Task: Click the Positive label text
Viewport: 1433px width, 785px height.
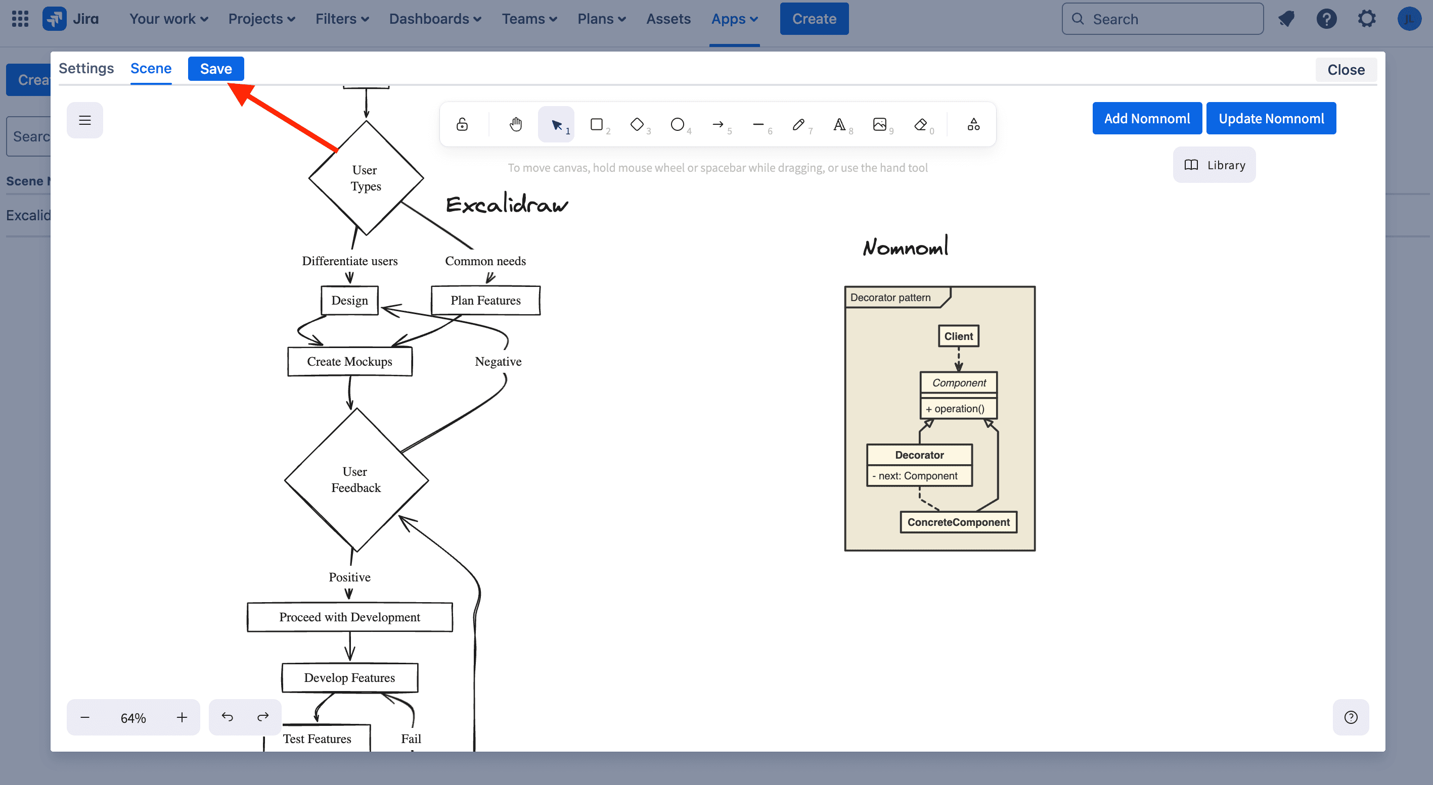Action: 349,577
